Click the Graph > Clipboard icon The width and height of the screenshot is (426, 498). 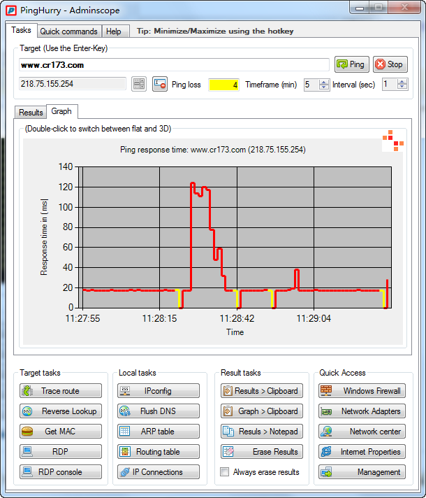tap(228, 411)
